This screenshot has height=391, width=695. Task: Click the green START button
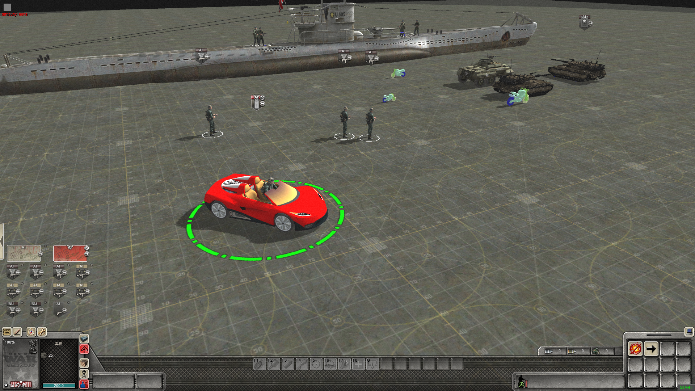click(x=686, y=387)
